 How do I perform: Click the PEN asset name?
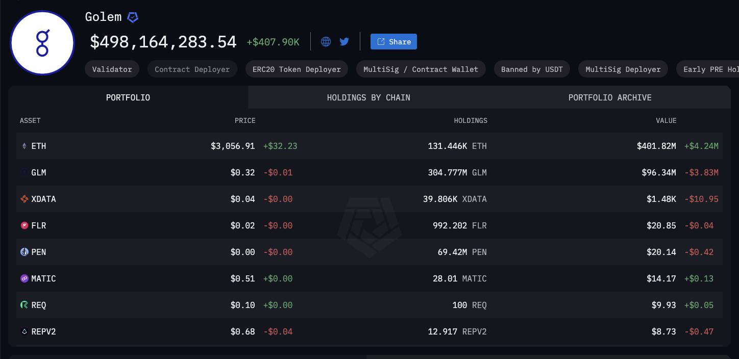(x=39, y=252)
